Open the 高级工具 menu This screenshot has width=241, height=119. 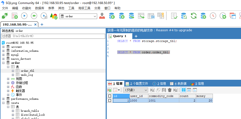click(84, 8)
